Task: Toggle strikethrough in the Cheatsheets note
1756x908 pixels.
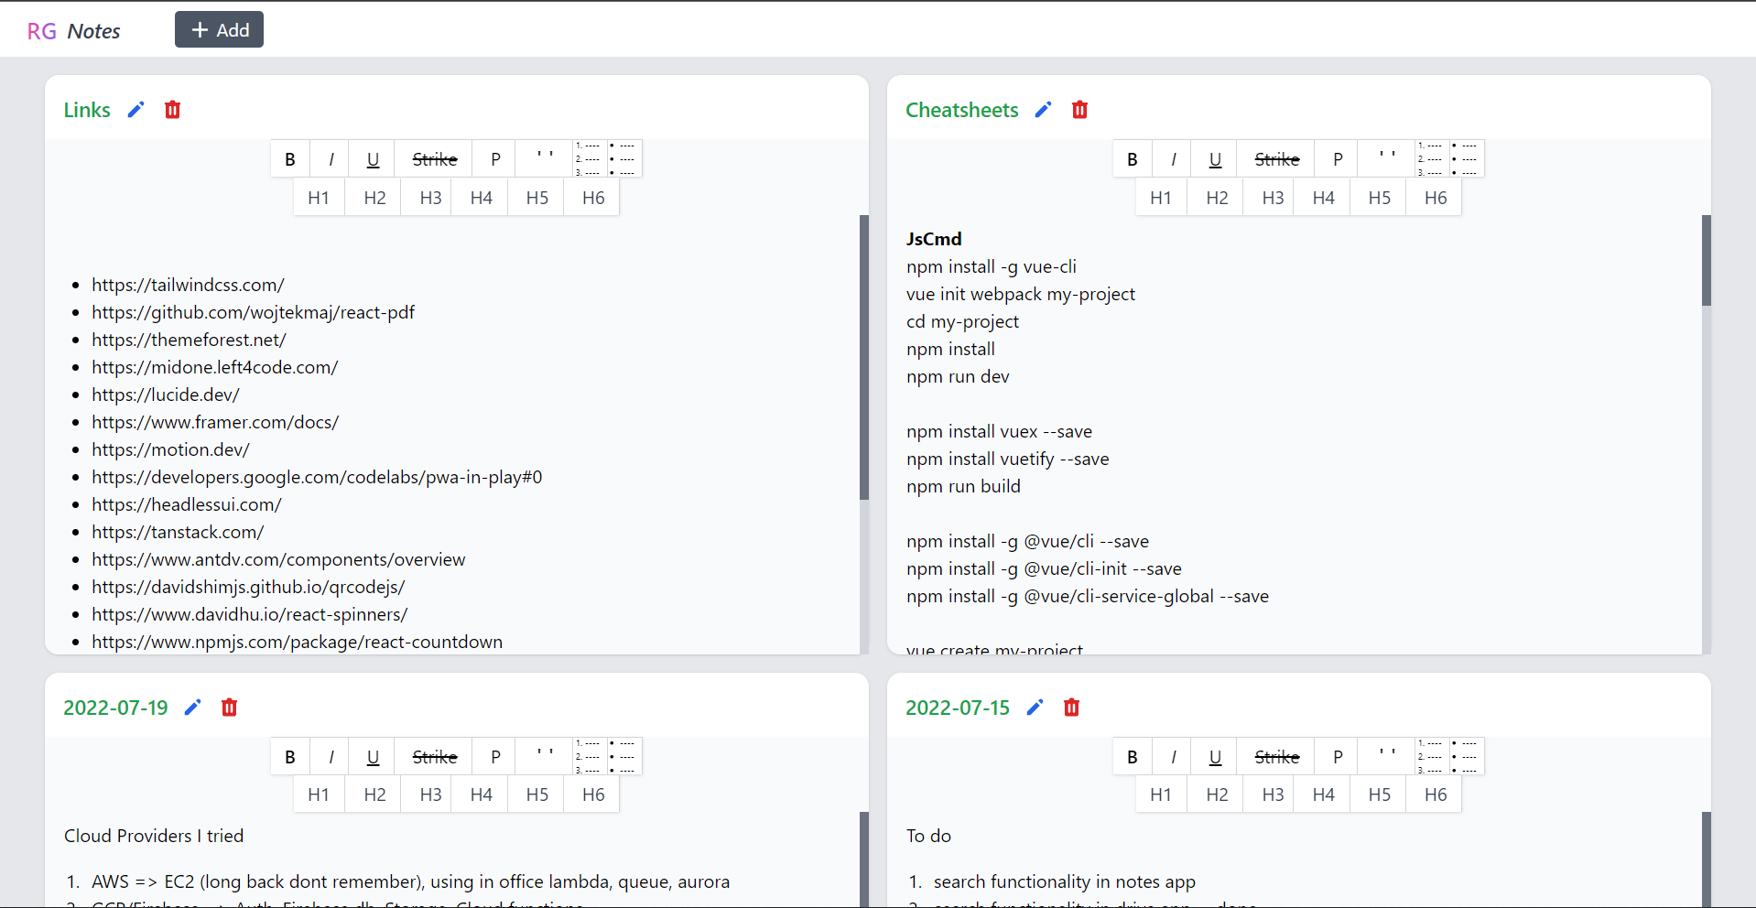Action: [x=1276, y=159]
